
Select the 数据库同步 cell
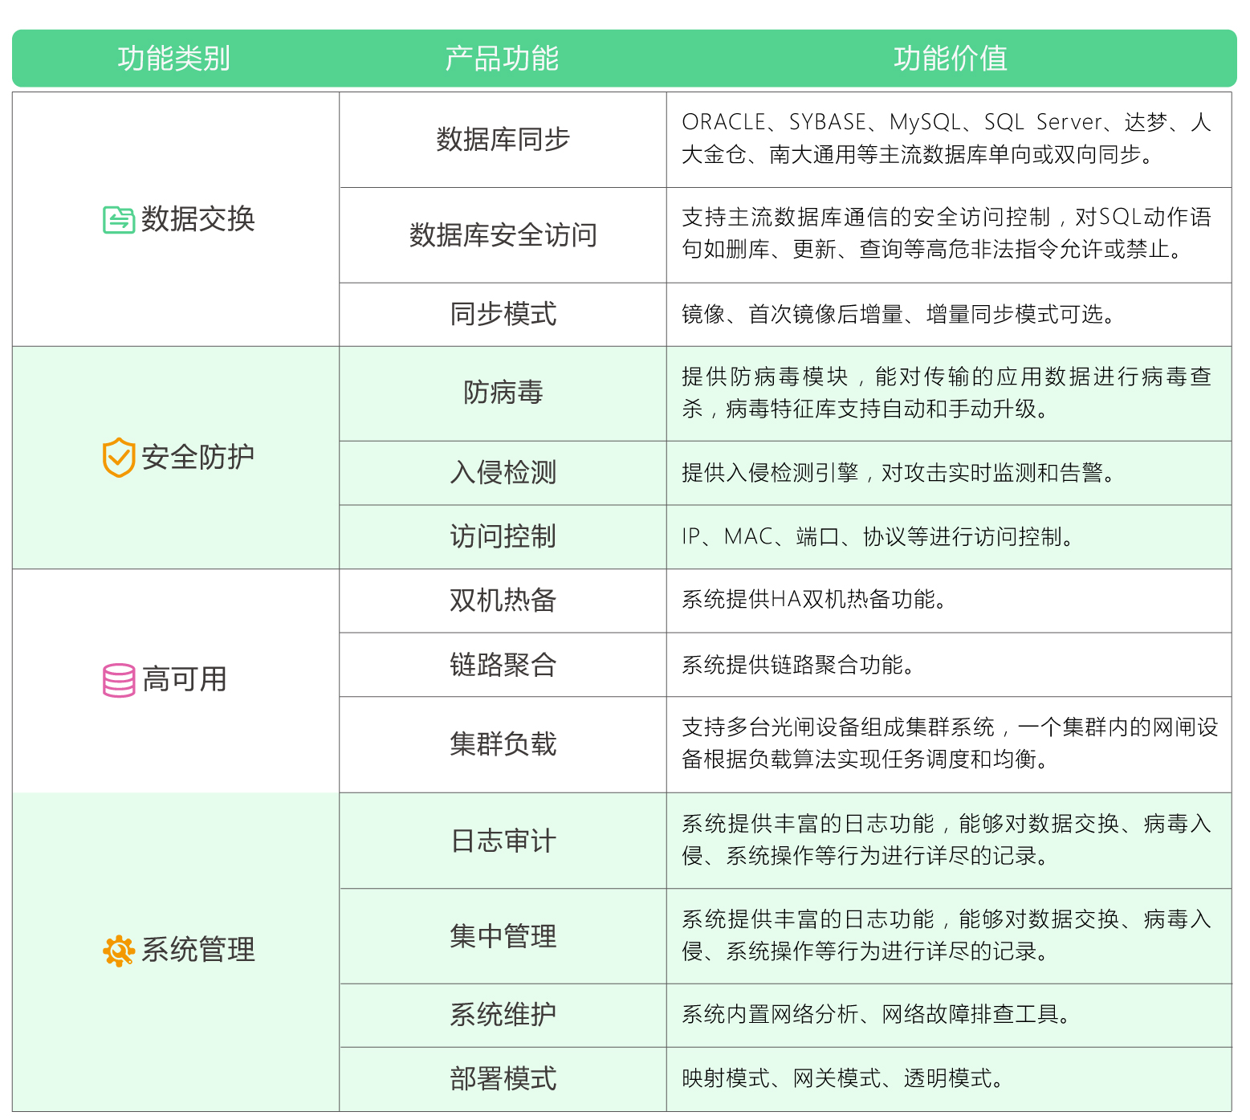pyautogui.click(x=503, y=140)
